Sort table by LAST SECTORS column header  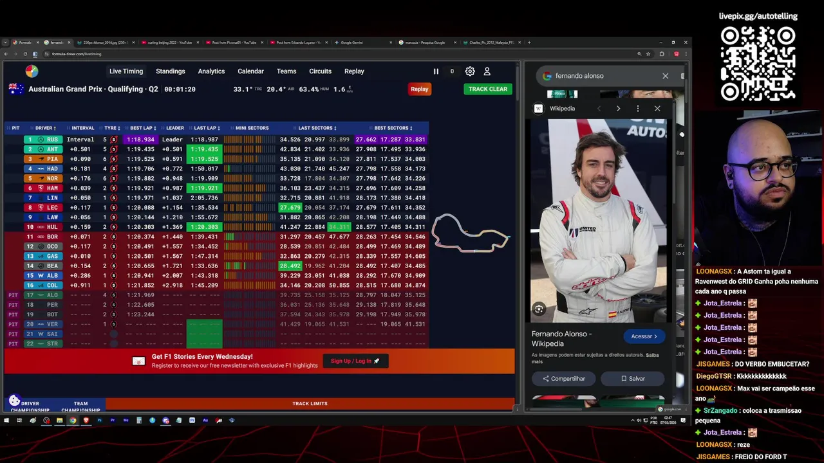[x=317, y=128]
